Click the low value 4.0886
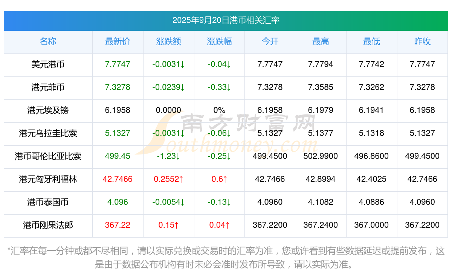The width and height of the screenshot is (452, 276). [371, 202]
